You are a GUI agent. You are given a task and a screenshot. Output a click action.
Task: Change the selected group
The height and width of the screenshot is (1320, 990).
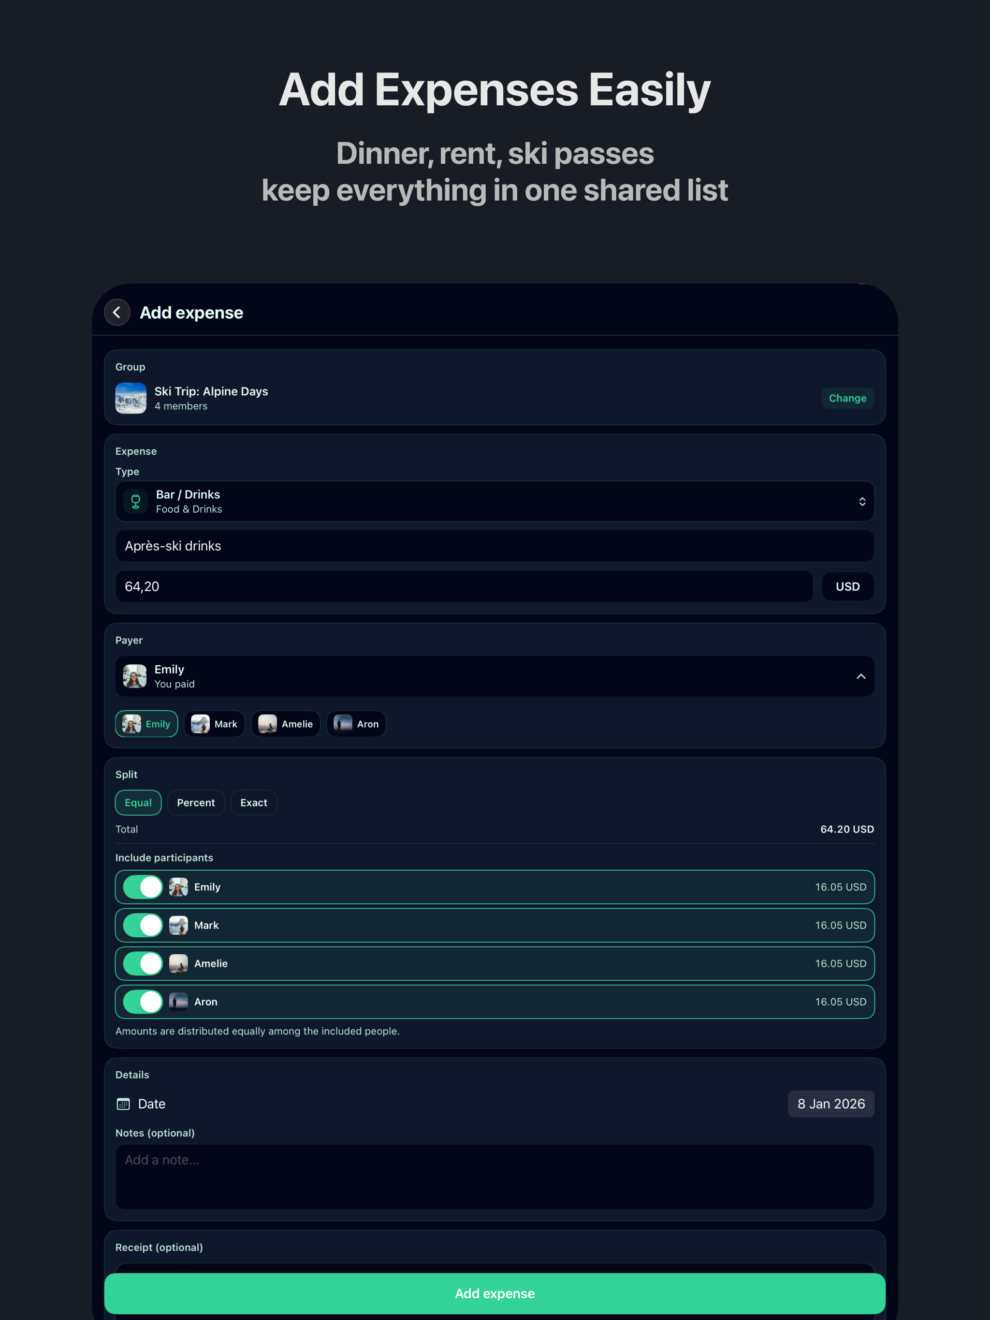847,398
